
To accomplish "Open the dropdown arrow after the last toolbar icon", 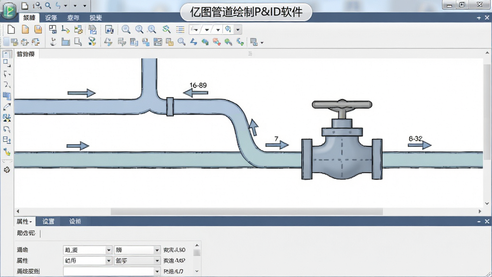I will [262, 42].
